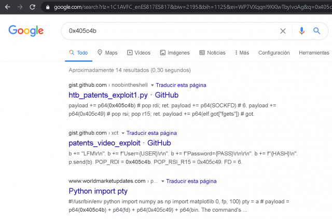Switch to the Videos tab

(139, 53)
